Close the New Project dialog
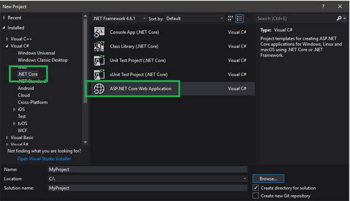Screen dimensions: 350x201 340,7
